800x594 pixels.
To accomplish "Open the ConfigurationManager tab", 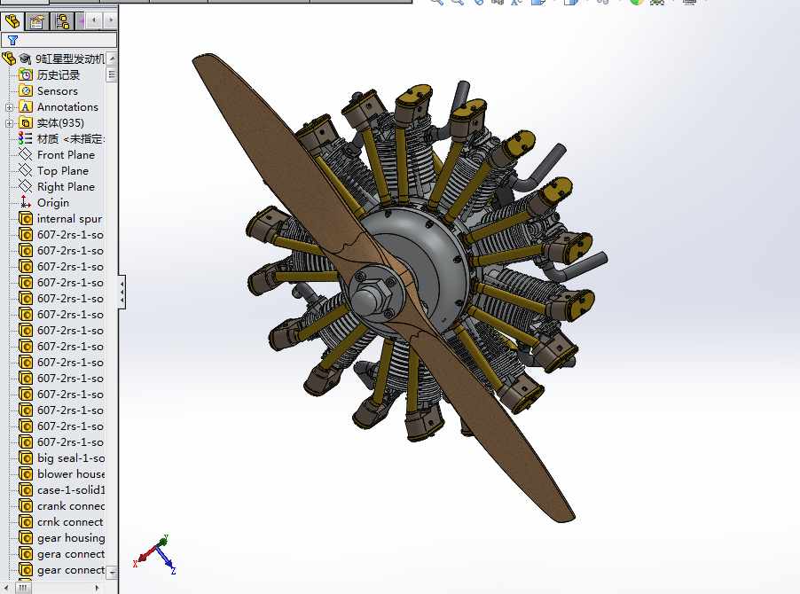I will (x=62, y=20).
